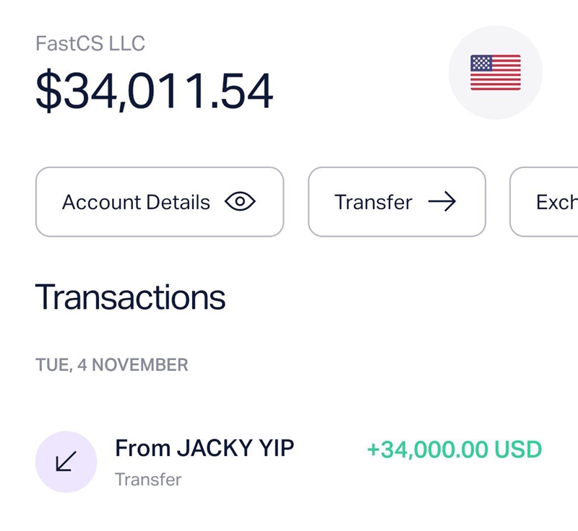Viewport: 578px width, 531px height.
Task: Click the eye icon in Account Details
Action: [x=240, y=202]
